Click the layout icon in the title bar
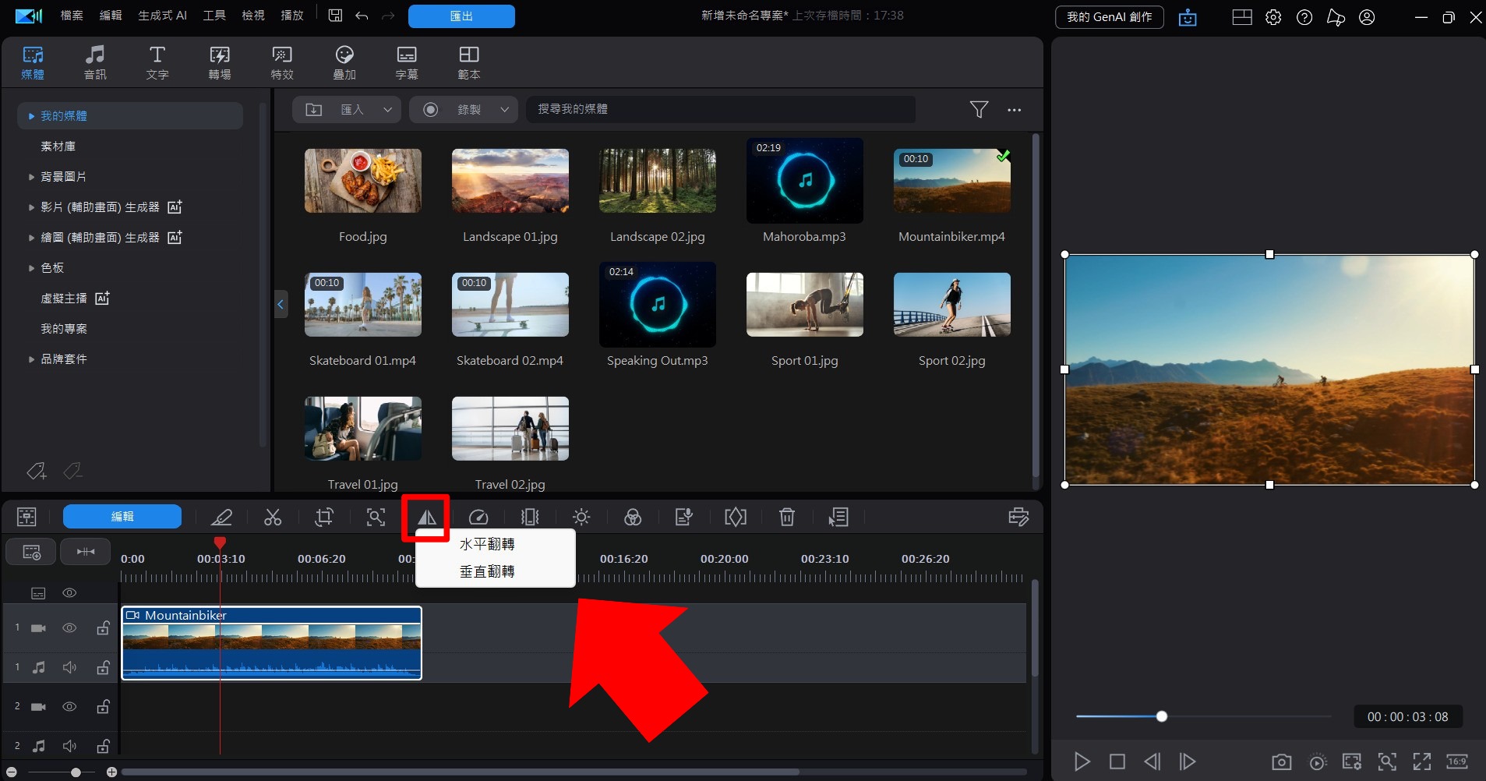Viewport: 1486px width, 781px height. [x=1242, y=17]
